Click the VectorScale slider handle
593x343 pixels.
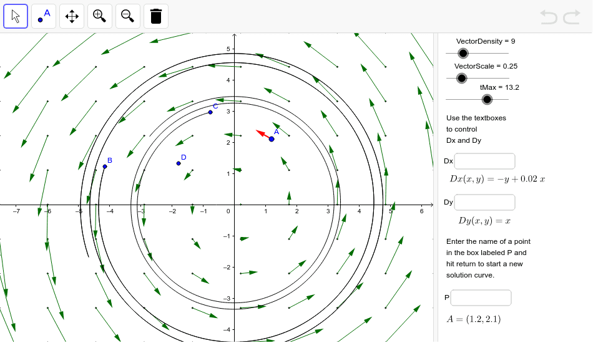coord(461,78)
